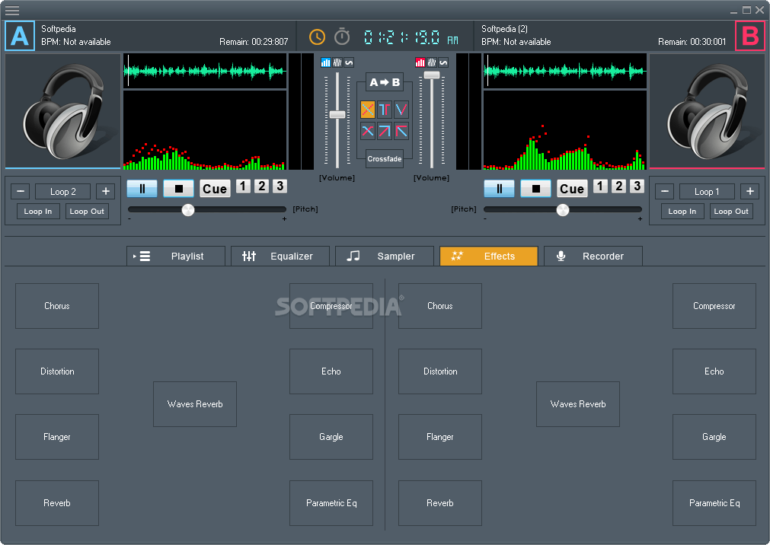Image resolution: width=770 pixels, height=545 pixels.
Task: Pause playback on deck A
Action: (142, 188)
